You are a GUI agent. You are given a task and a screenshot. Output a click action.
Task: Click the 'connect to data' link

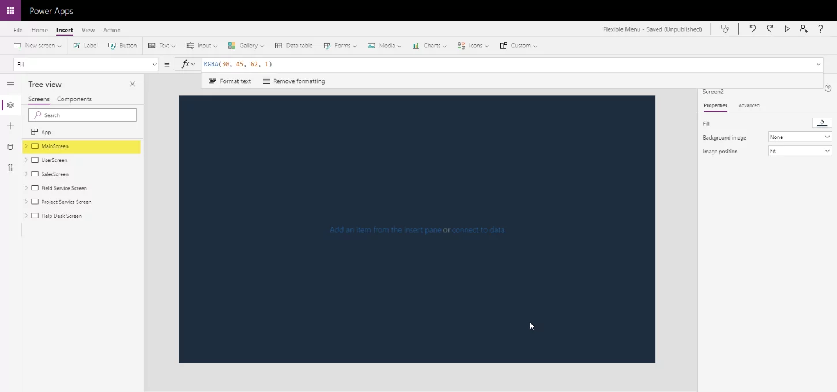pyautogui.click(x=478, y=229)
